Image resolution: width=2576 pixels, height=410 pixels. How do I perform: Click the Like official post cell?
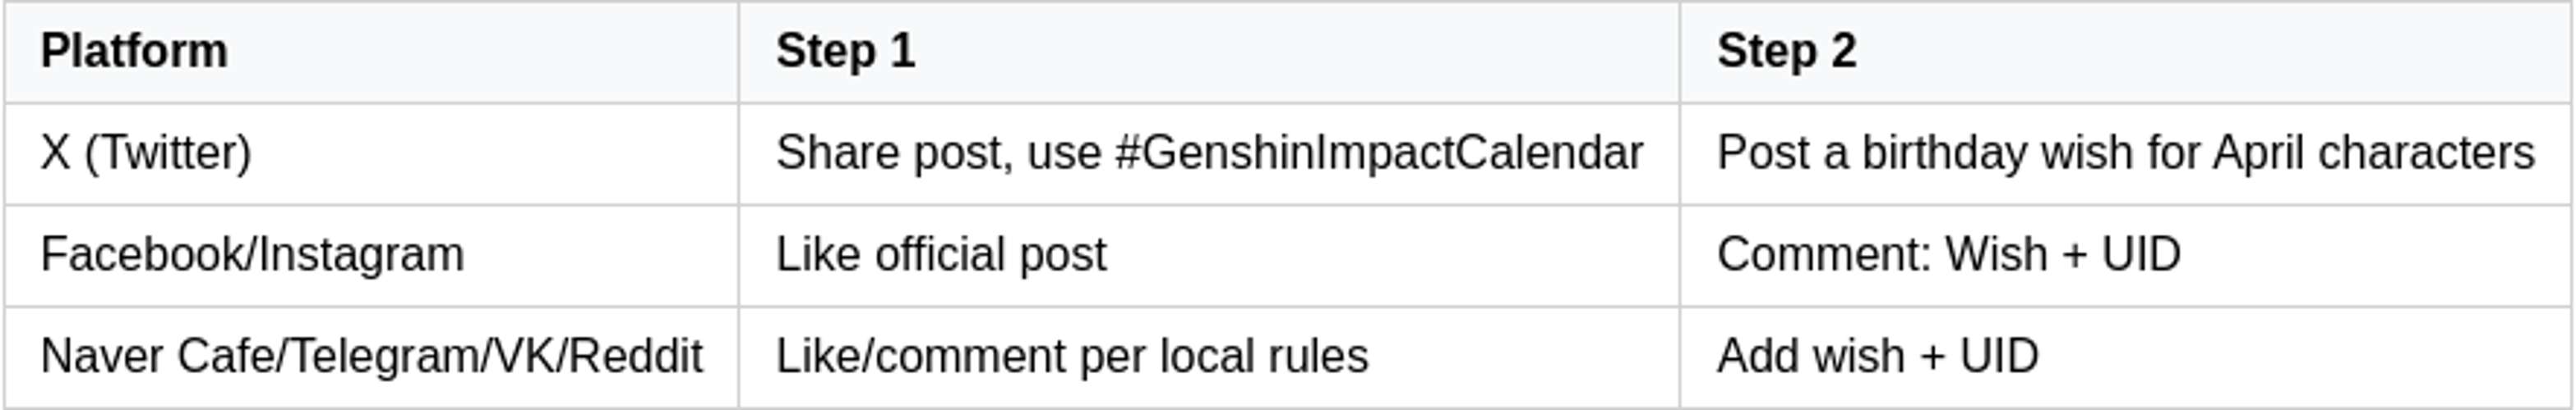941,255
